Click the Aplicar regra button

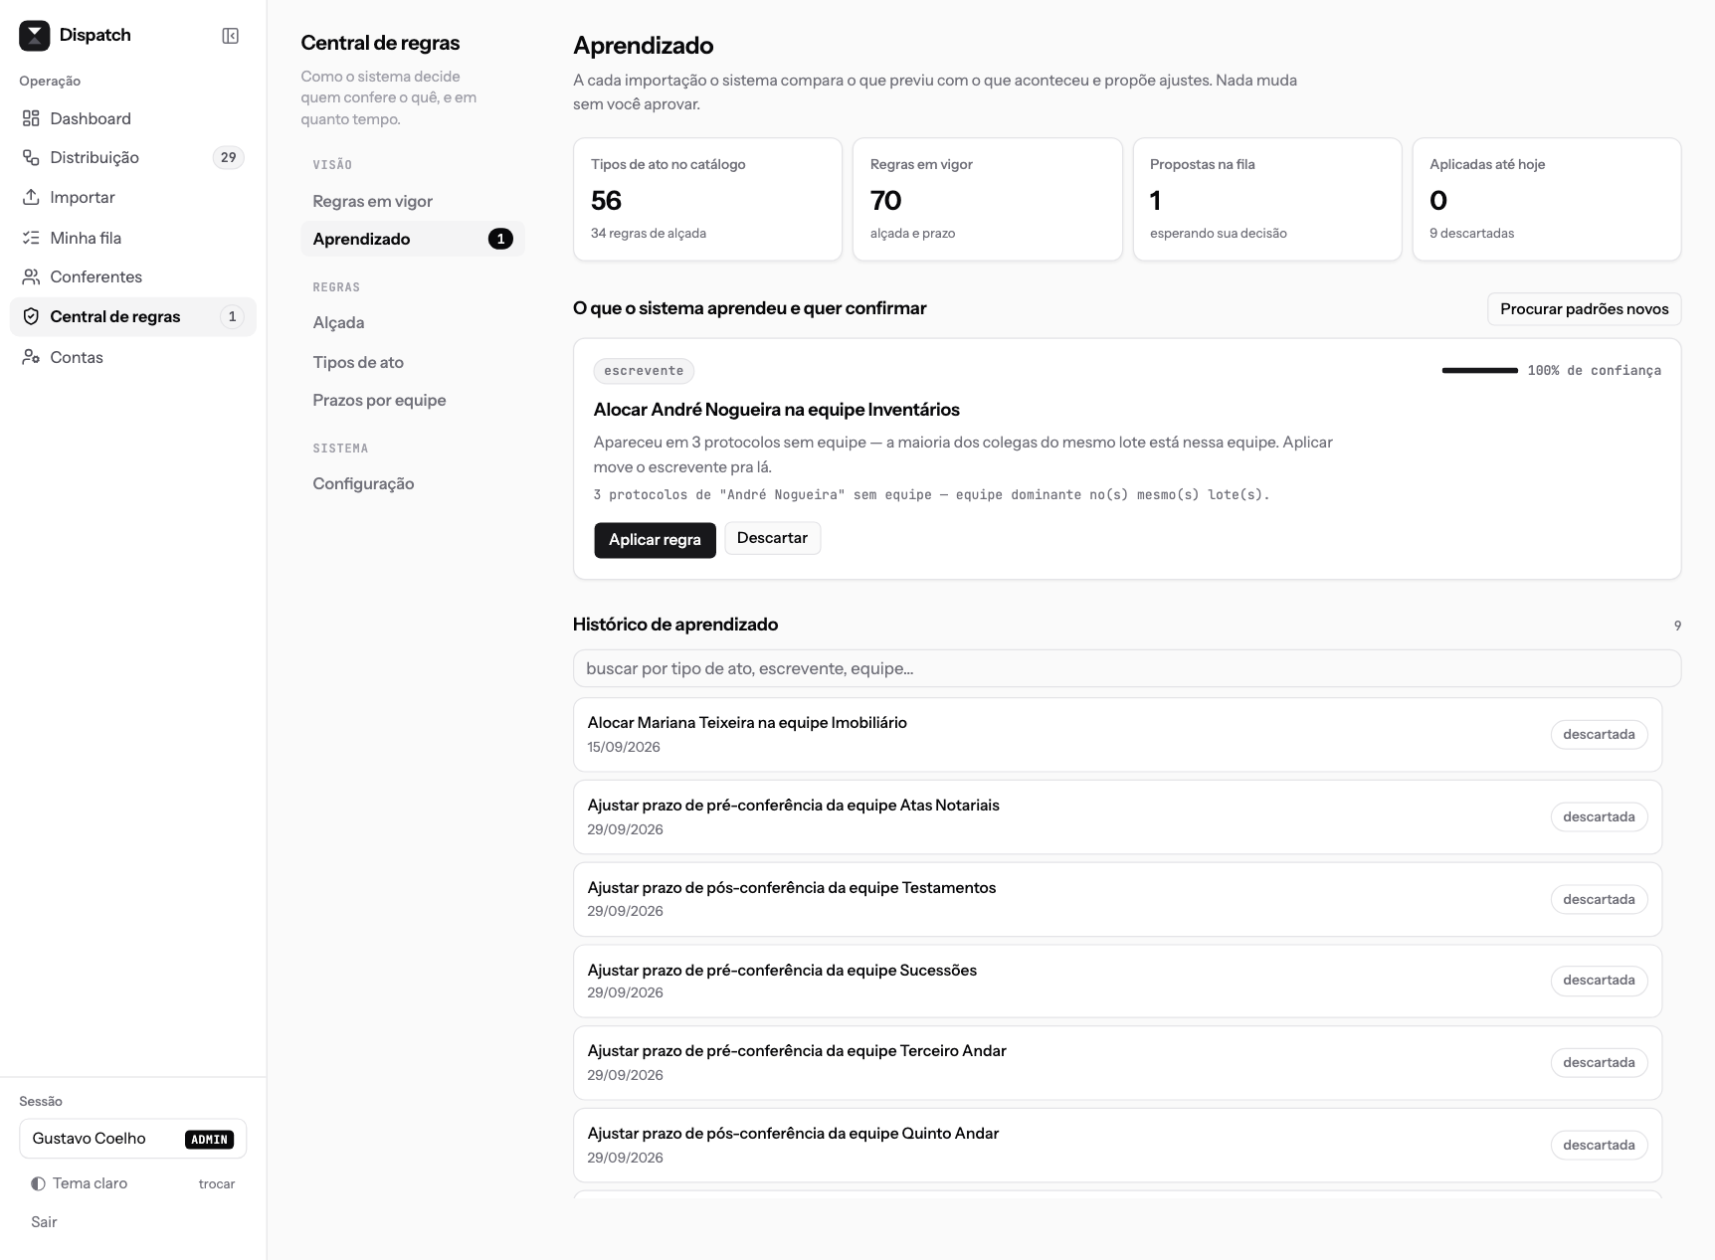655,540
